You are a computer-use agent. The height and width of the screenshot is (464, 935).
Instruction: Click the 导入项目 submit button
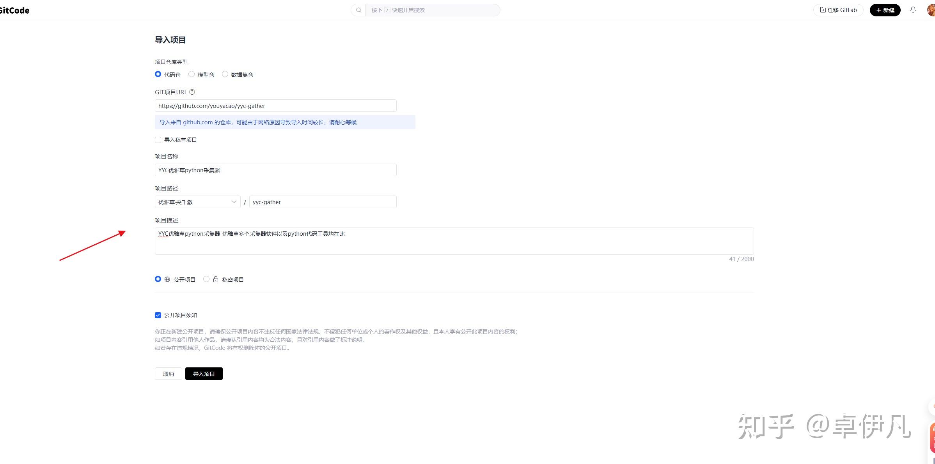click(204, 374)
